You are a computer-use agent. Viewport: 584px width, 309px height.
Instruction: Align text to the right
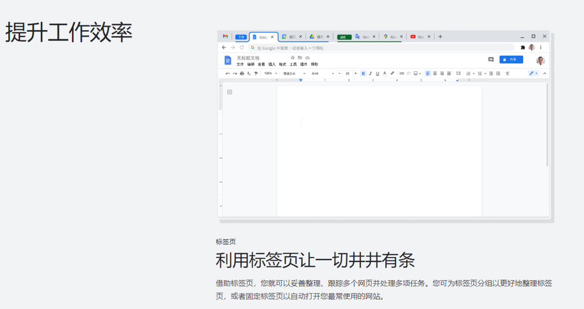[442, 73]
